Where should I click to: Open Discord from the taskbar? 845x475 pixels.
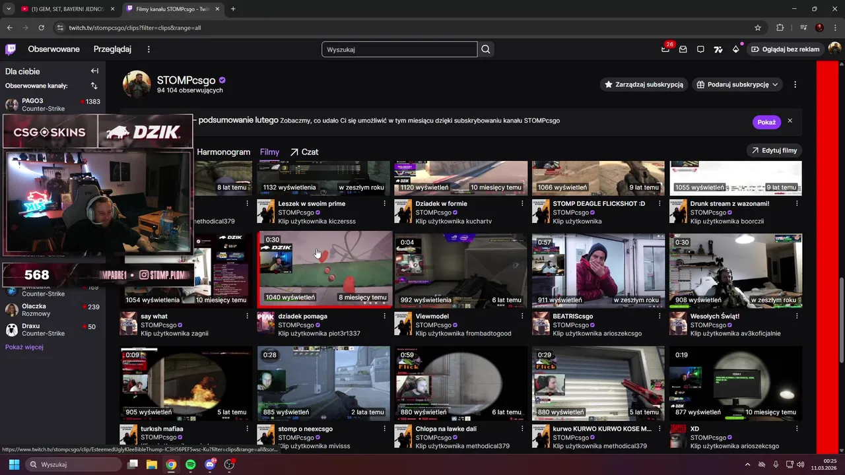[x=211, y=464]
